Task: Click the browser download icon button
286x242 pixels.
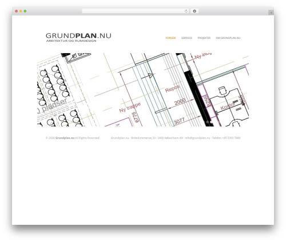Action: pyautogui.click(x=194, y=11)
